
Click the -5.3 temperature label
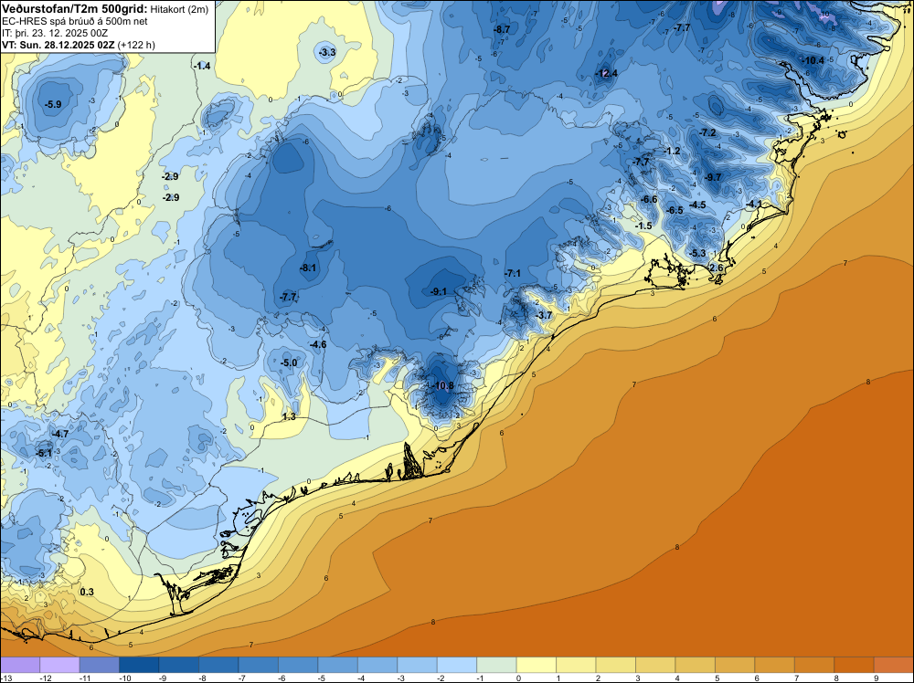pos(697,253)
